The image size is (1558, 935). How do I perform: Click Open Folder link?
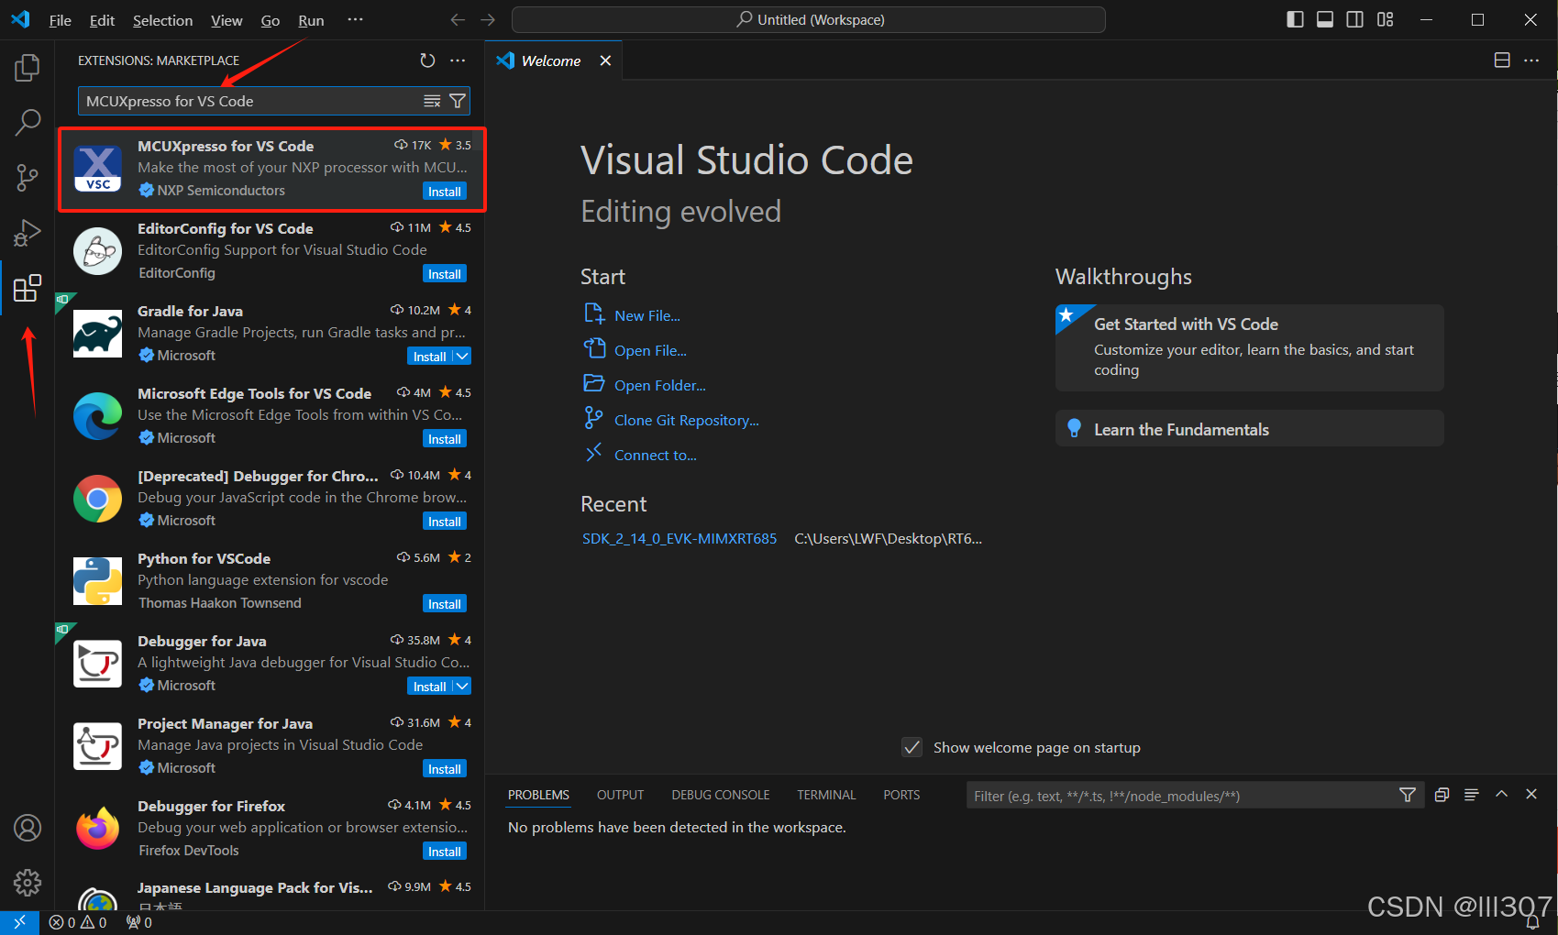pos(660,385)
